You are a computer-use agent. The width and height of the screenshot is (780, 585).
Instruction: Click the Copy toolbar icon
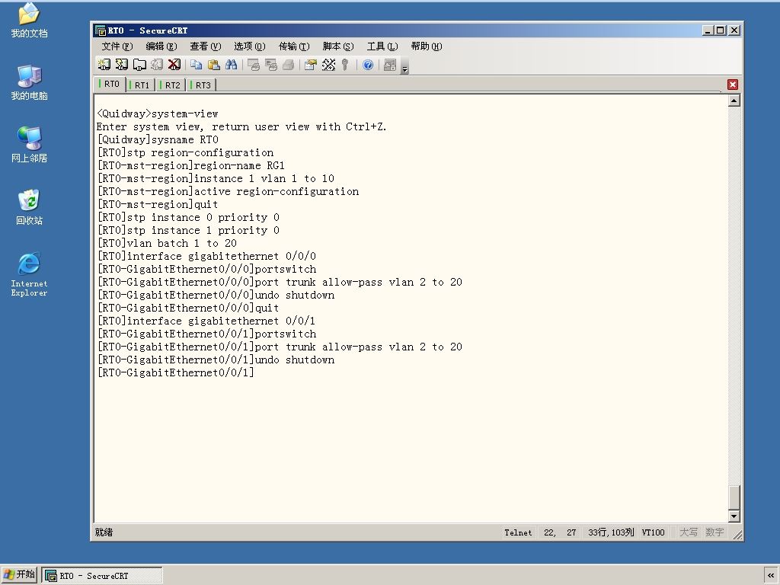(197, 65)
